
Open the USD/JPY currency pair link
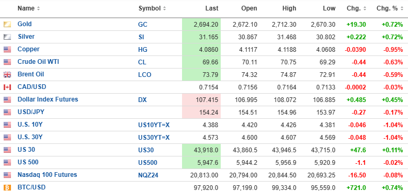pyautogui.click(x=31, y=112)
